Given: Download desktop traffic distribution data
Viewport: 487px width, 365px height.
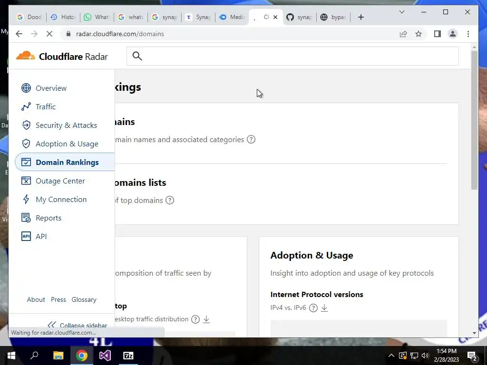Looking at the screenshot, I should 206,319.
